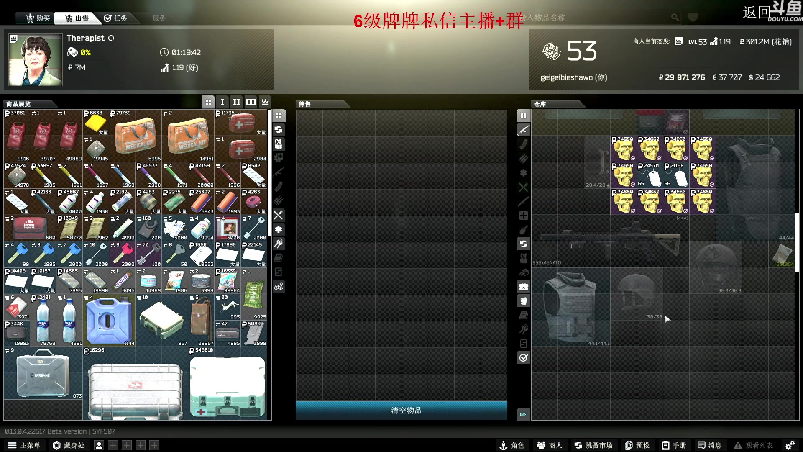Toggle the wishlist heart filter

coord(693,18)
